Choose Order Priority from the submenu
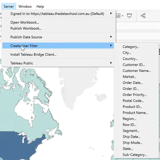160x160 pixels. [x=134, y=95]
